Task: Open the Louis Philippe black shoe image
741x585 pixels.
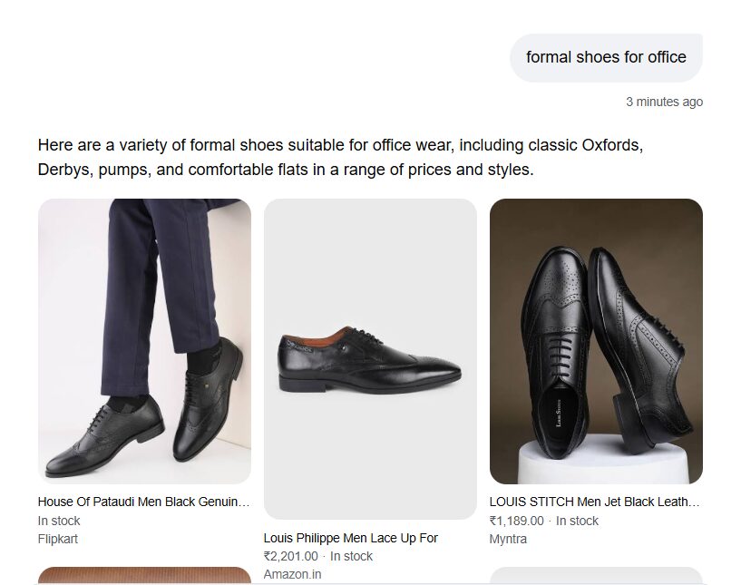Action: pyautogui.click(x=370, y=358)
